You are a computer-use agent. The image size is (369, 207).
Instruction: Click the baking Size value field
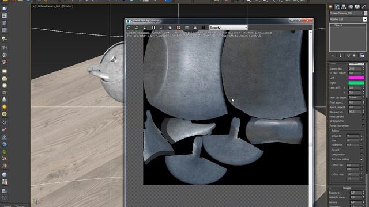click(353, 140)
